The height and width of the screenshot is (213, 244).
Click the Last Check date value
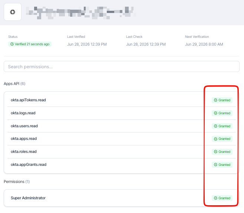pos(146,44)
